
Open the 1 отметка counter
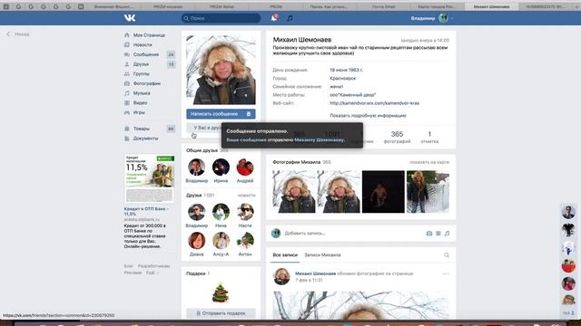coord(429,137)
